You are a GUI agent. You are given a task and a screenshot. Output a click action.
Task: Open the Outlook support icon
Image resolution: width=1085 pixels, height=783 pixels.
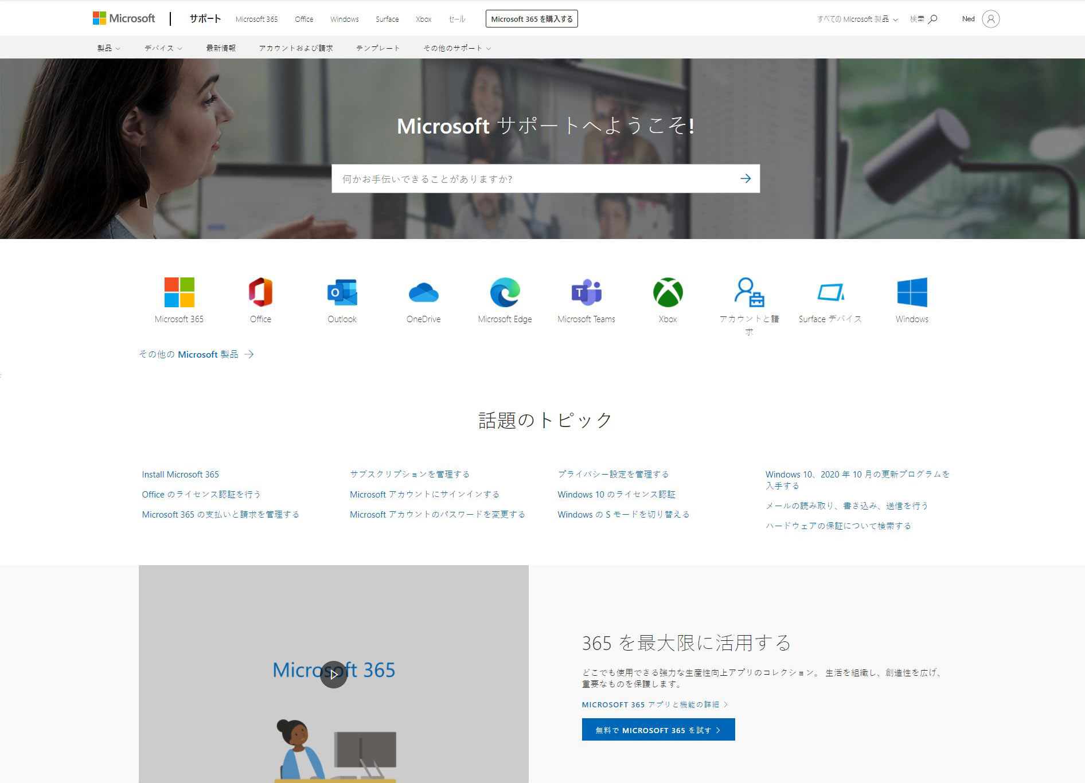[x=342, y=292]
